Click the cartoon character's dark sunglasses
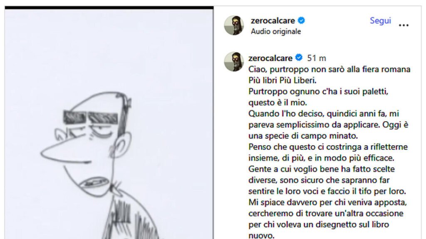426x239 pixels. click(90, 117)
